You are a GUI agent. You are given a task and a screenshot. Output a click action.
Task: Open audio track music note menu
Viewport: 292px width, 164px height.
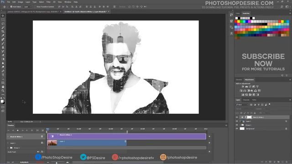(x=42, y=152)
